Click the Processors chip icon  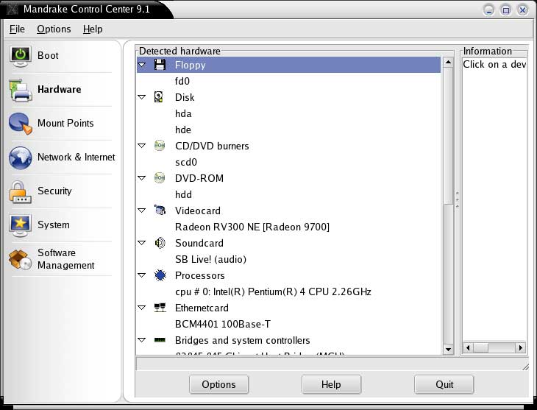tap(160, 275)
